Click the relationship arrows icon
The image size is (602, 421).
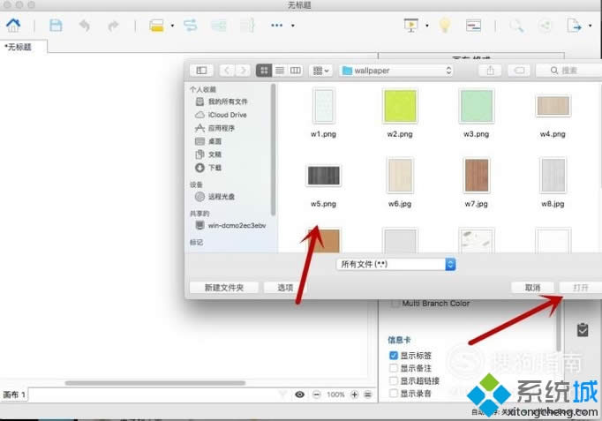click(x=190, y=26)
